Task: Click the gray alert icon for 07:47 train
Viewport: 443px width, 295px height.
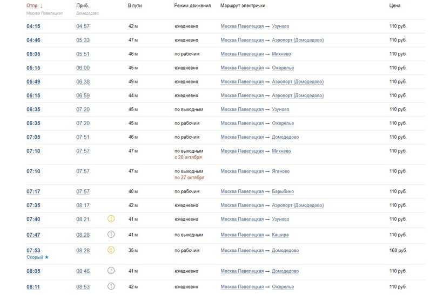Action: [111, 234]
